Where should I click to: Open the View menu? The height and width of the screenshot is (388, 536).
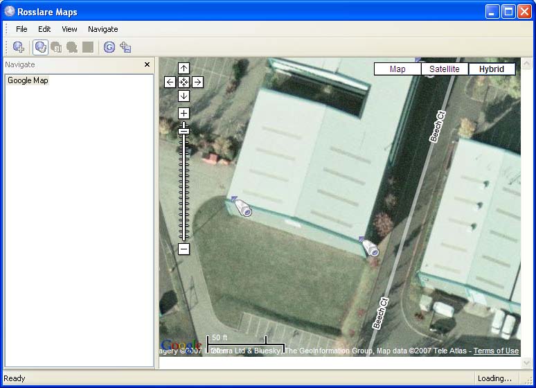69,29
